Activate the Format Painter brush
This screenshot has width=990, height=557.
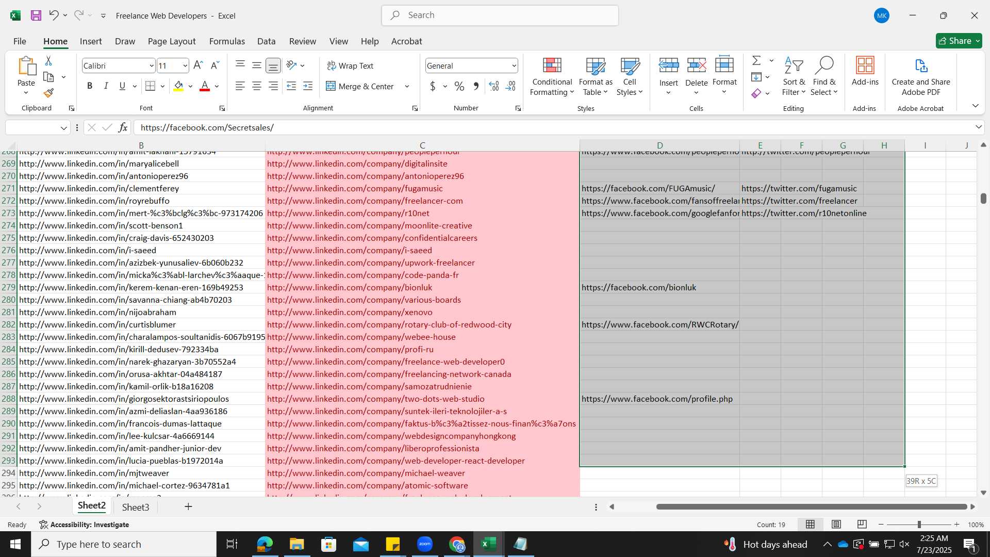pyautogui.click(x=48, y=93)
